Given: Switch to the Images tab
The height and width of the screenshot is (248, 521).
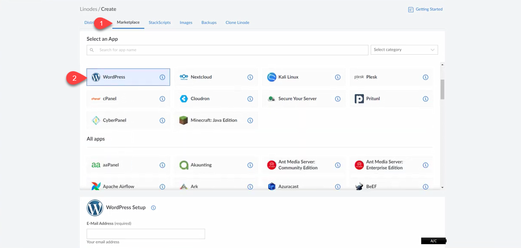Looking at the screenshot, I should [186, 23].
